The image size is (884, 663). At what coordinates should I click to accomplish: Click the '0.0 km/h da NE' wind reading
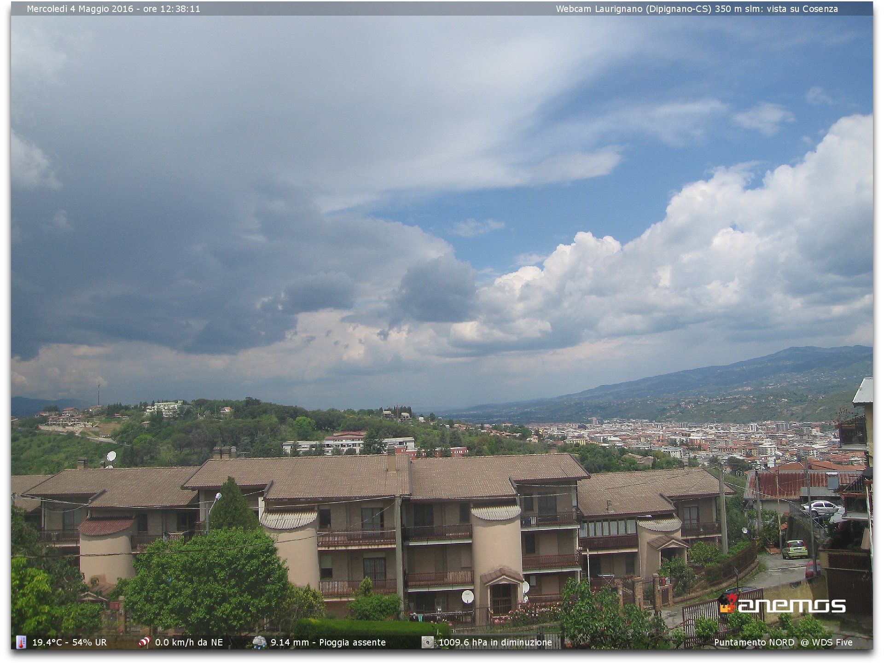pyautogui.click(x=189, y=642)
